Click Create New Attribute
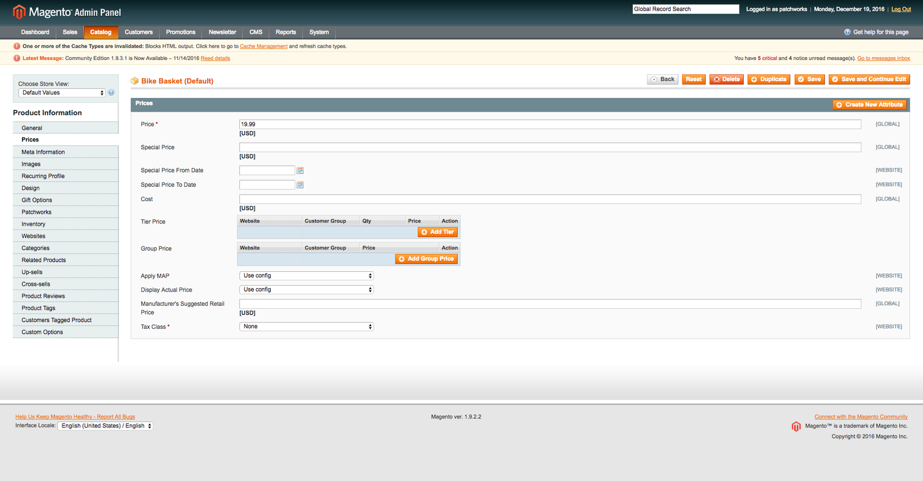 click(869, 105)
